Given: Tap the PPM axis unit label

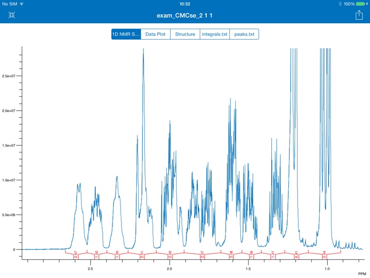Looking at the screenshot, I should coord(362,274).
